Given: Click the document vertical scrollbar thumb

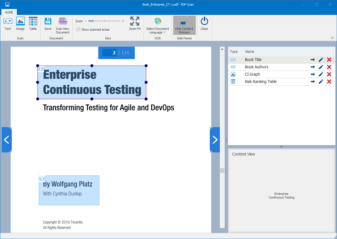Looking at the screenshot, I should point(222,170).
